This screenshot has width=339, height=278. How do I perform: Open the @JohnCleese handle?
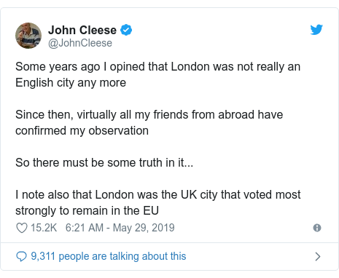point(80,43)
